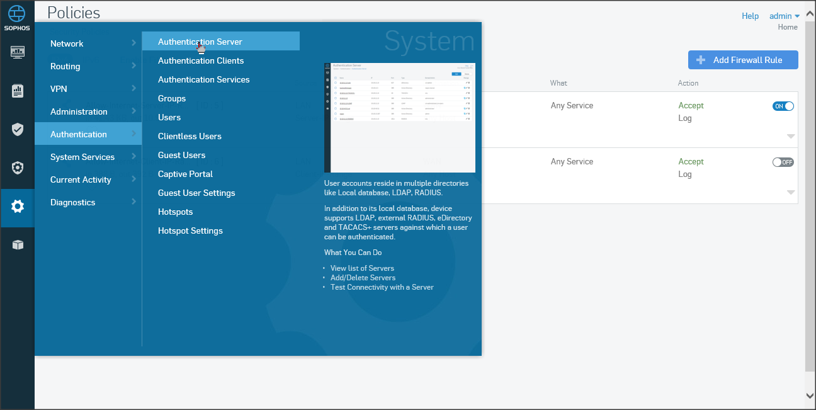The height and width of the screenshot is (410, 816).
Task: Click the Authentication Server preview thumbnail
Action: click(x=399, y=117)
